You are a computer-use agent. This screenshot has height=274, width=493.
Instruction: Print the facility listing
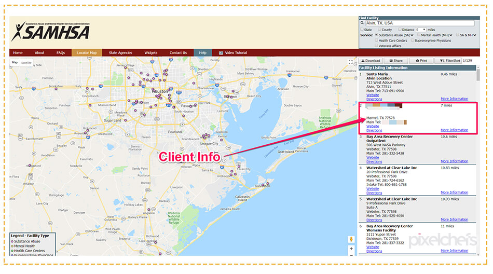pyautogui.click(x=421, y=61)
